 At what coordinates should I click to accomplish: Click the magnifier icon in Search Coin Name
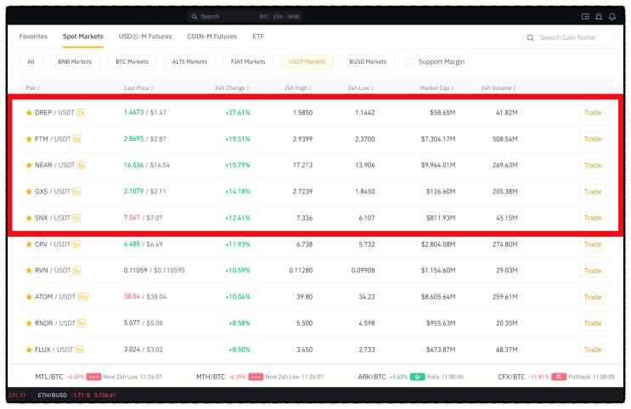coord(531,38)
